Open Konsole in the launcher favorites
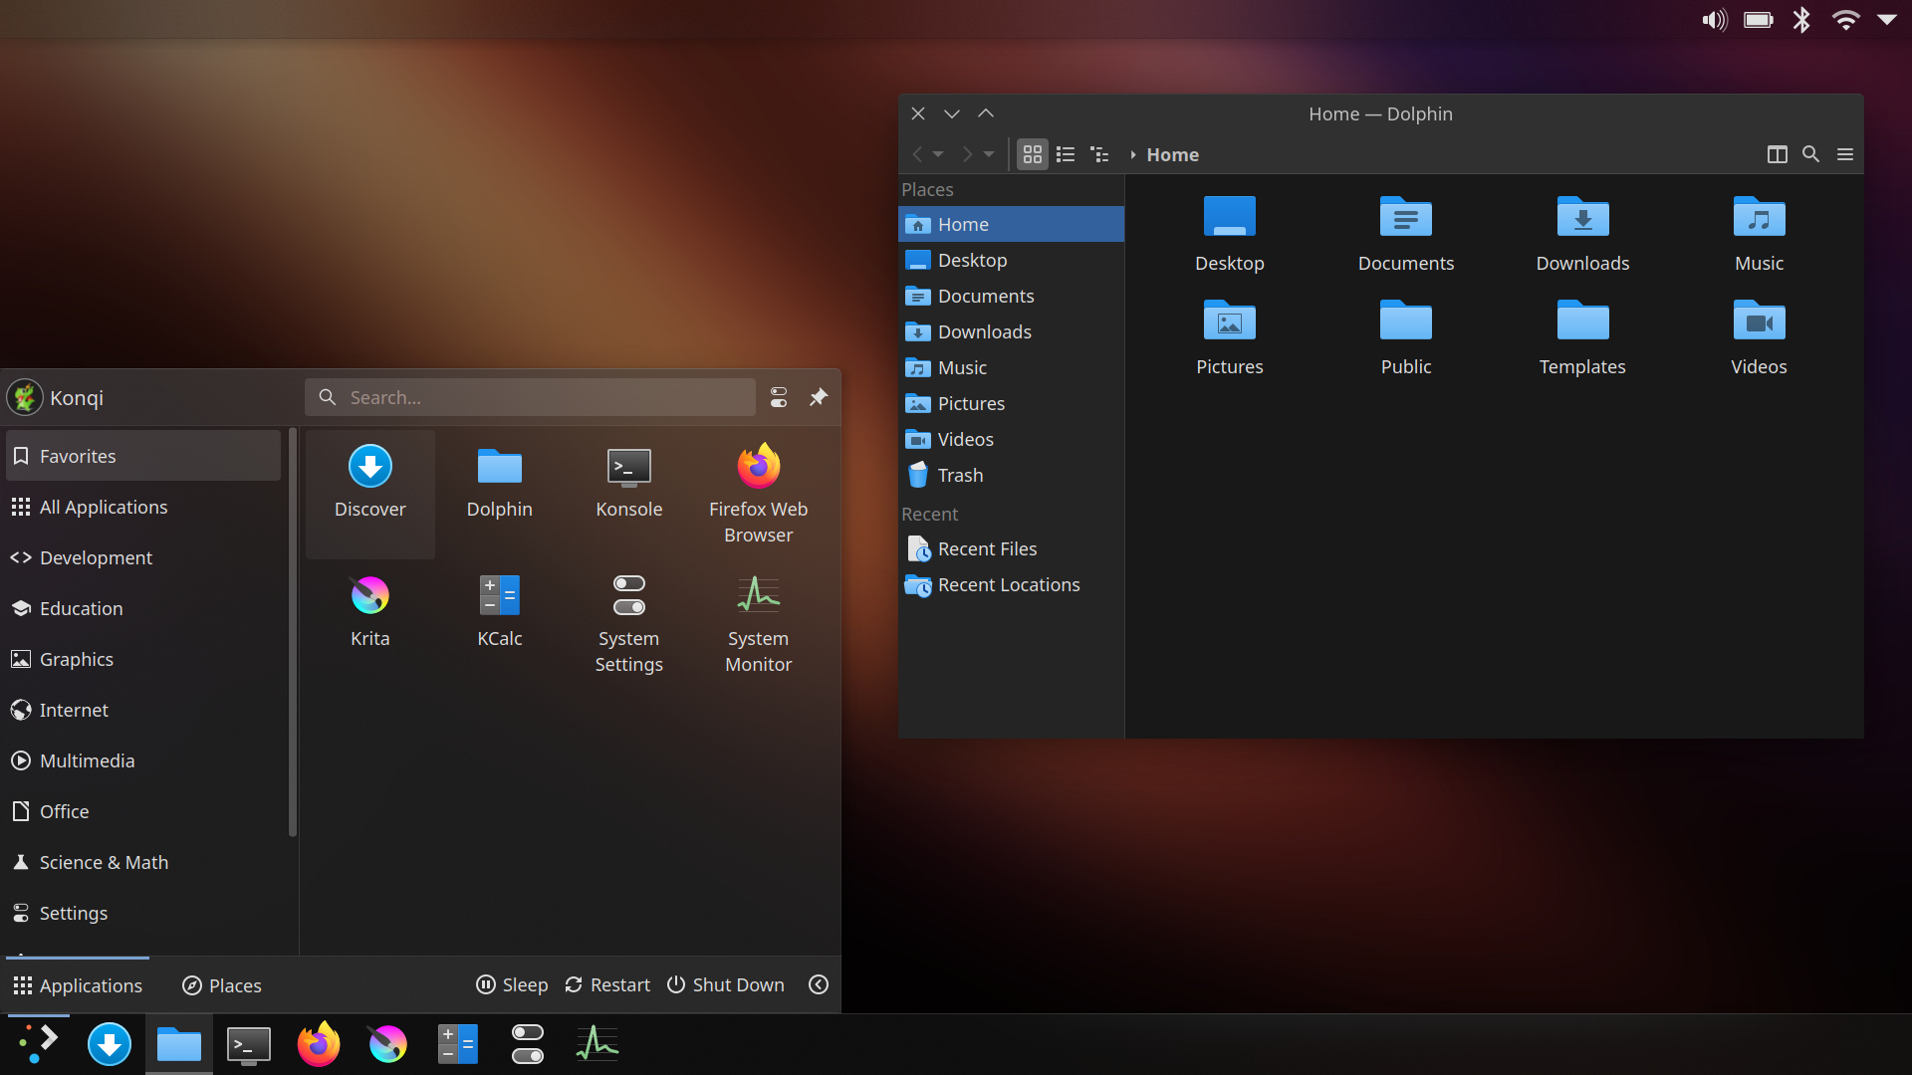 click(628, 494)
